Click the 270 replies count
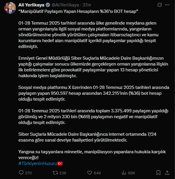Image resolution: width=175 pixels, height=179 pixels. (x=28, y=173)
